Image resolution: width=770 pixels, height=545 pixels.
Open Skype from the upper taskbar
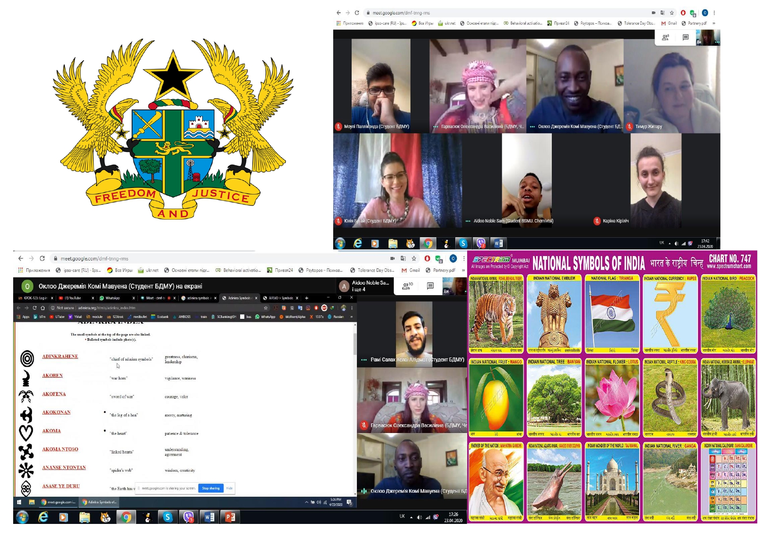(x=463, y=243)
